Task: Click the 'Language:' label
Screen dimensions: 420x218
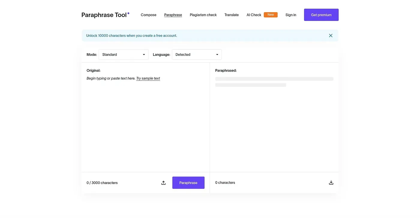Action: (161, 54)
